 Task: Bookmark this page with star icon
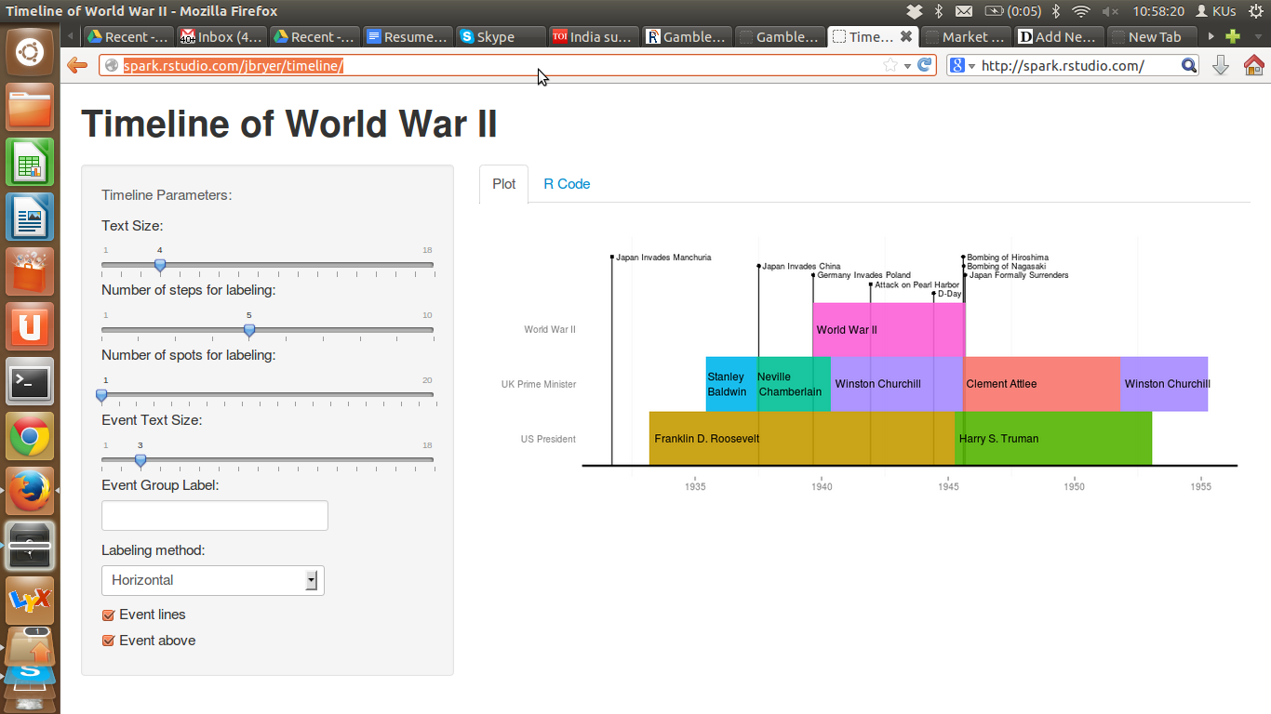pos(890,65)
